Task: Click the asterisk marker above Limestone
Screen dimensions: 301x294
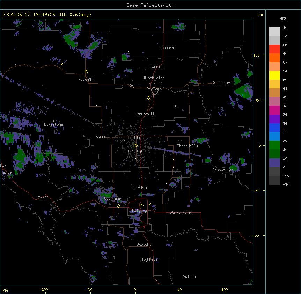Action: tap(53, 121)
